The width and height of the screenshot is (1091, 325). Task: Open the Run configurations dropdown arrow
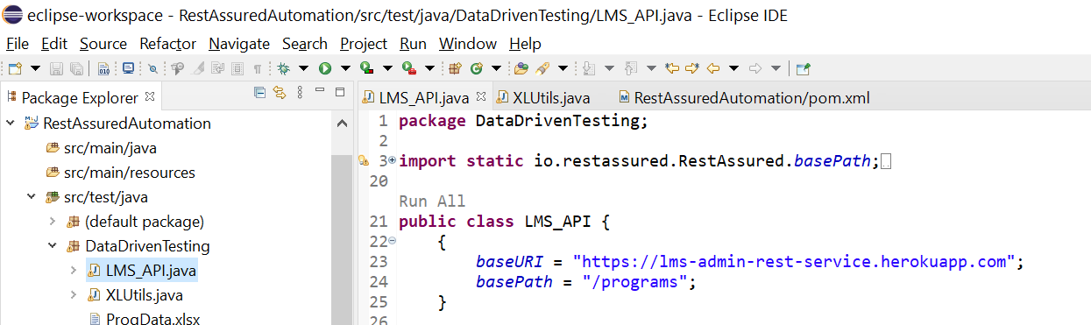[x=345, y=68]
